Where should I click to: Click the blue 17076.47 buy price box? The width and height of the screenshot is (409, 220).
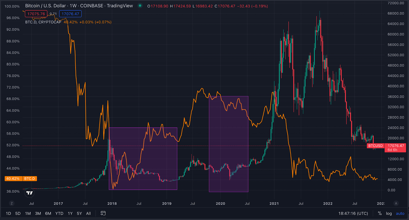pos(70,14)
